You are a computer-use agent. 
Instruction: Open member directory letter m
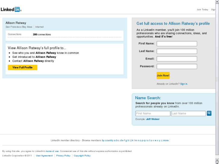point(136,141)
